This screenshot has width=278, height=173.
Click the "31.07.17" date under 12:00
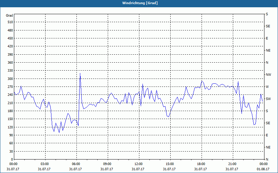[138, 169]
